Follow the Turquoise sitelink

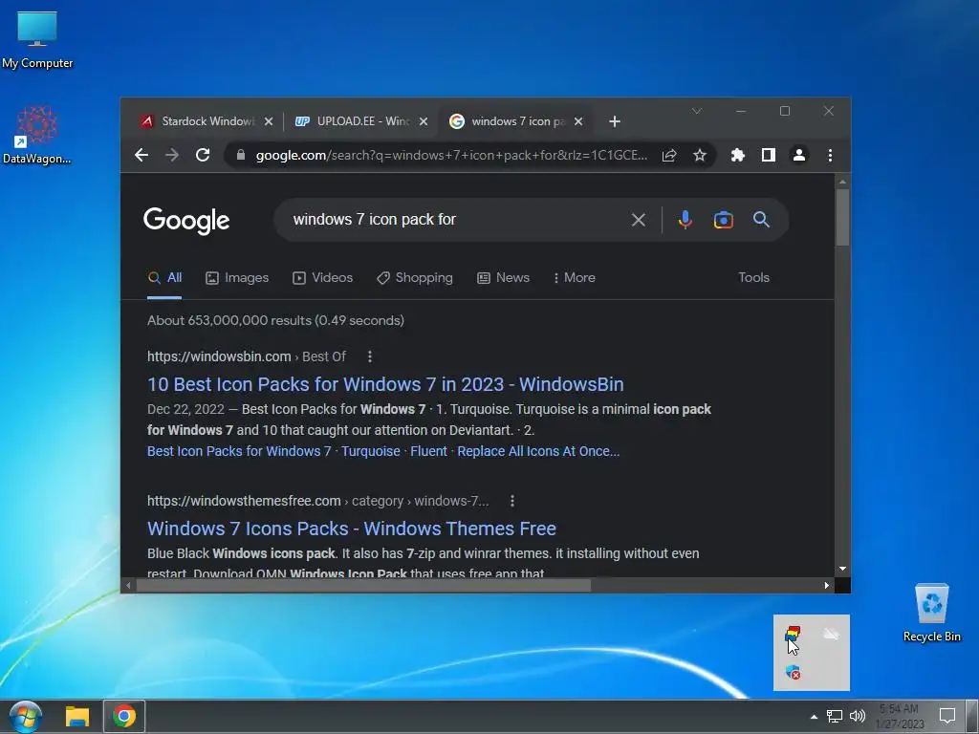pos(371,451)
